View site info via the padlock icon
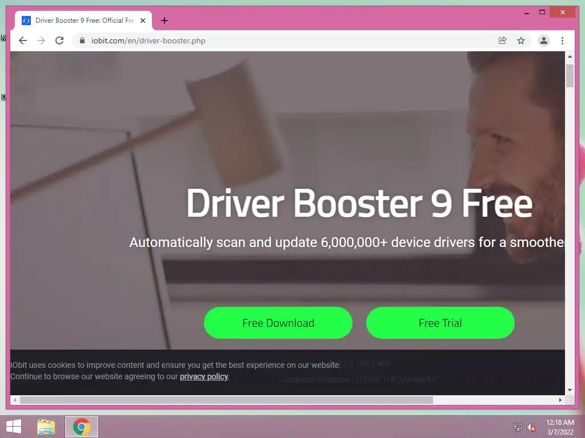The width and height of the screenshot is (585, 438). (82, 40)
